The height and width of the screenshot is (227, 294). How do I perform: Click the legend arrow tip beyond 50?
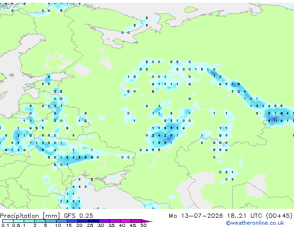pyautogui.click(x=147, y=221)
